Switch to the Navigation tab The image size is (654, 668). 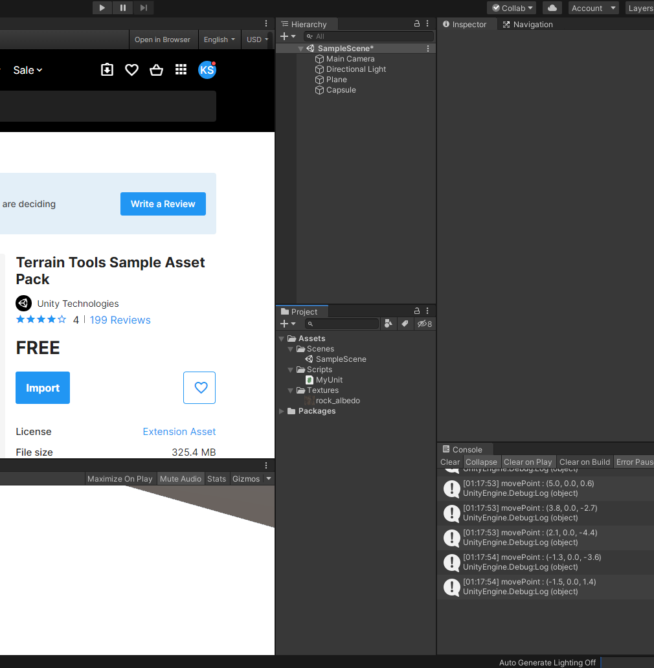coord(528,25)
